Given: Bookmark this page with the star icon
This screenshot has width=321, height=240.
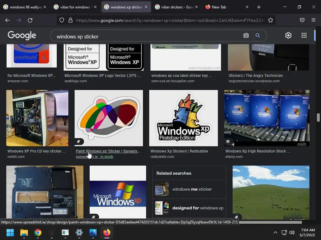Looking at the screenshot, I should [x=271, y=20].
